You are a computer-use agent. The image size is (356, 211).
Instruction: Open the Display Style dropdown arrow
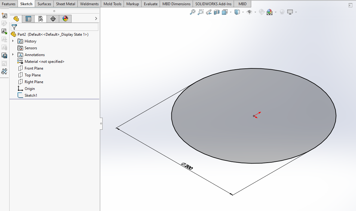[x=243, y=12]
